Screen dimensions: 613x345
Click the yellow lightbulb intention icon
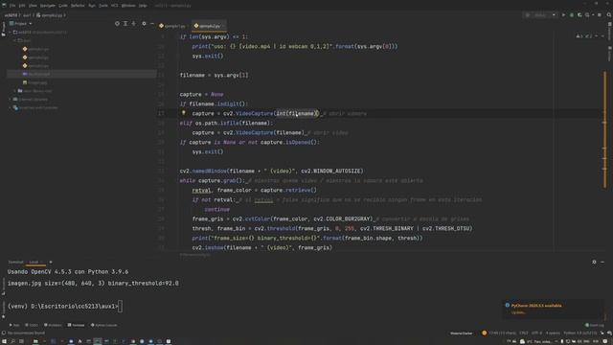183,113
